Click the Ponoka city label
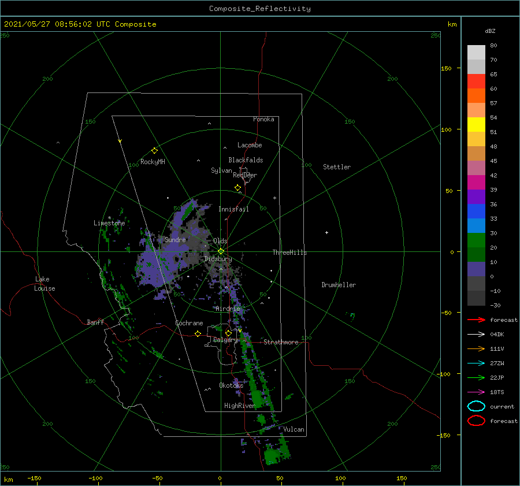The height and width of the screenshot is (486, 520). coord(263,119)
